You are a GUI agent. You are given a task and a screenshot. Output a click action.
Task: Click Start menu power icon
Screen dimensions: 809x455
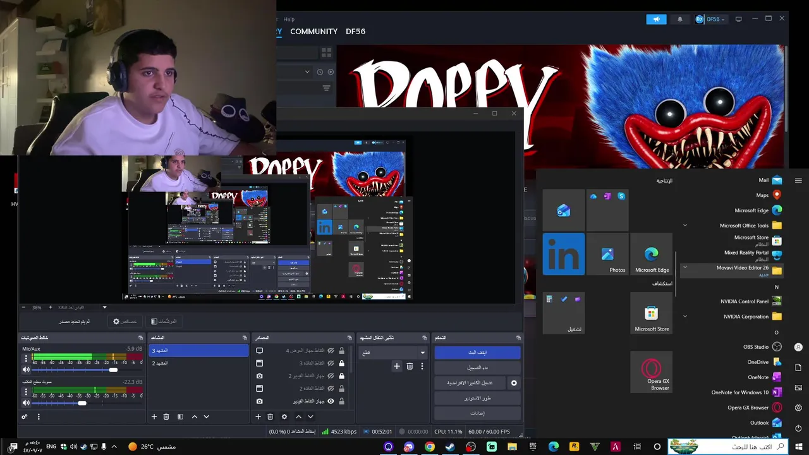(x=798, y=428)
